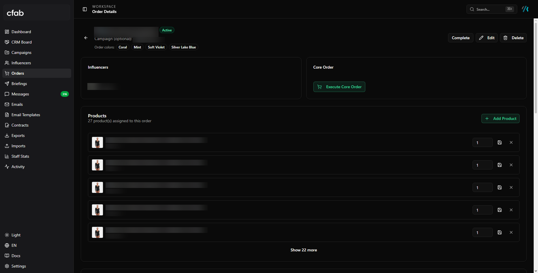Select the Silver Lake Blue color tag
The width and height of the screenshot is (538, 273).
pyautogui.click(x=184, y=47)
